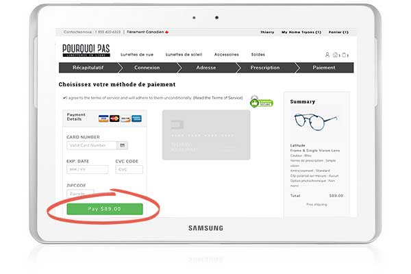
Task: Click the user account icon in header
Action: pyautogui.click(x=327, y=55)
